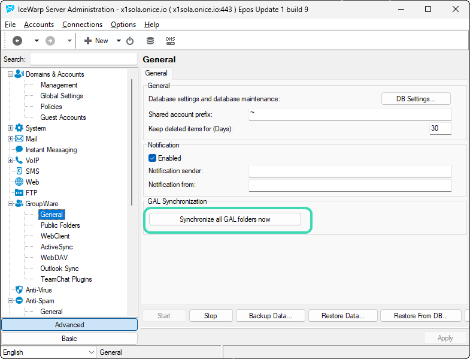The height and width of the screenshot is (359, 470).
Task: Click the Forward navigation arrow icon
Action: pos(50,41)
